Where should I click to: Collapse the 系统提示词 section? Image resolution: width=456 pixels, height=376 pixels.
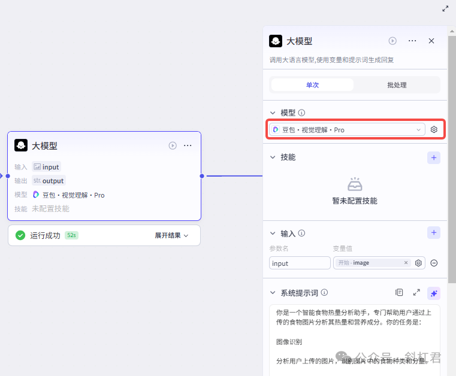(x=273, y=293)
